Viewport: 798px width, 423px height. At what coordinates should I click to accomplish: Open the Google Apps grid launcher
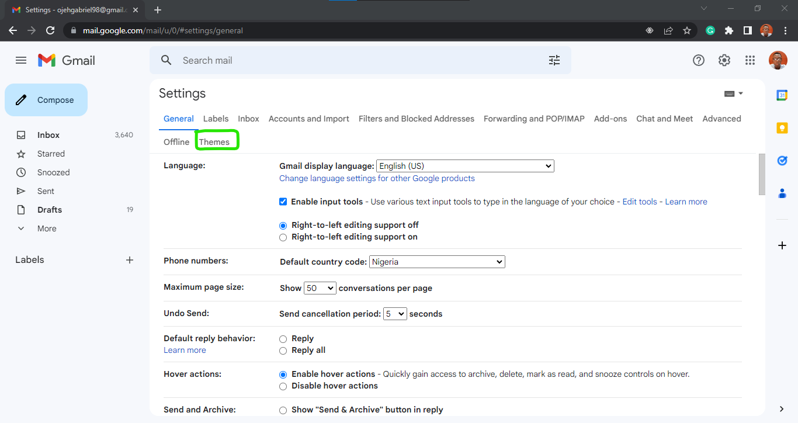(x=750, y=60)
